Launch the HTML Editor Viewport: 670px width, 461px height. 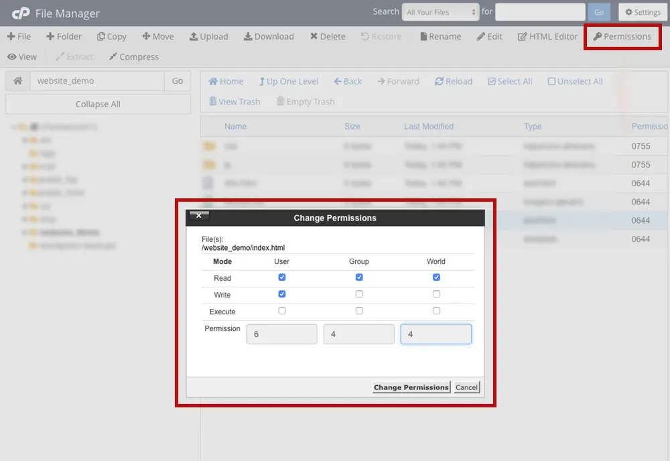click(547, 36)
